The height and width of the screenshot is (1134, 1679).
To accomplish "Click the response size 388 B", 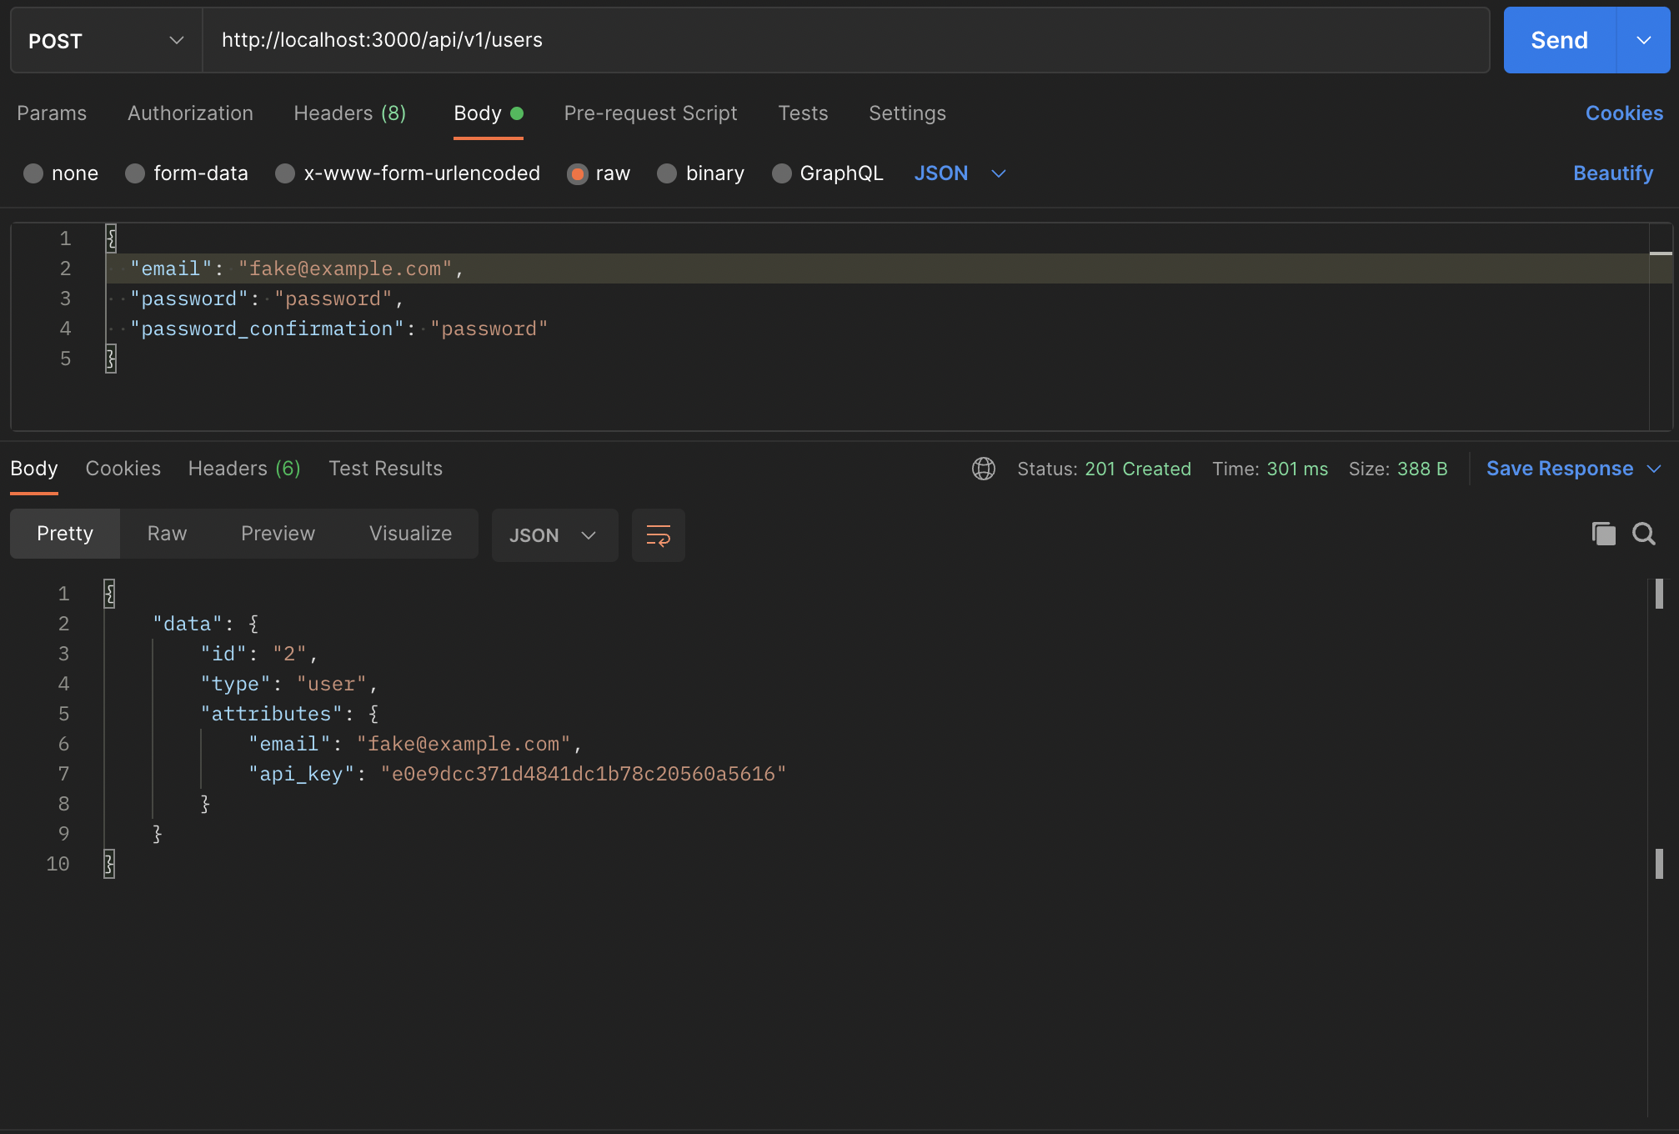I will [1422, 469].
